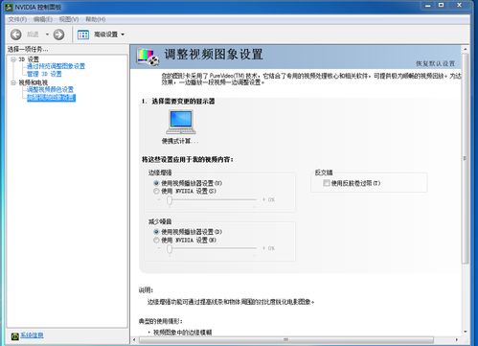This screenshot has height=346, width=478.
Task: Click the 选择一项任务 panel heading
Action: [28, 49]
